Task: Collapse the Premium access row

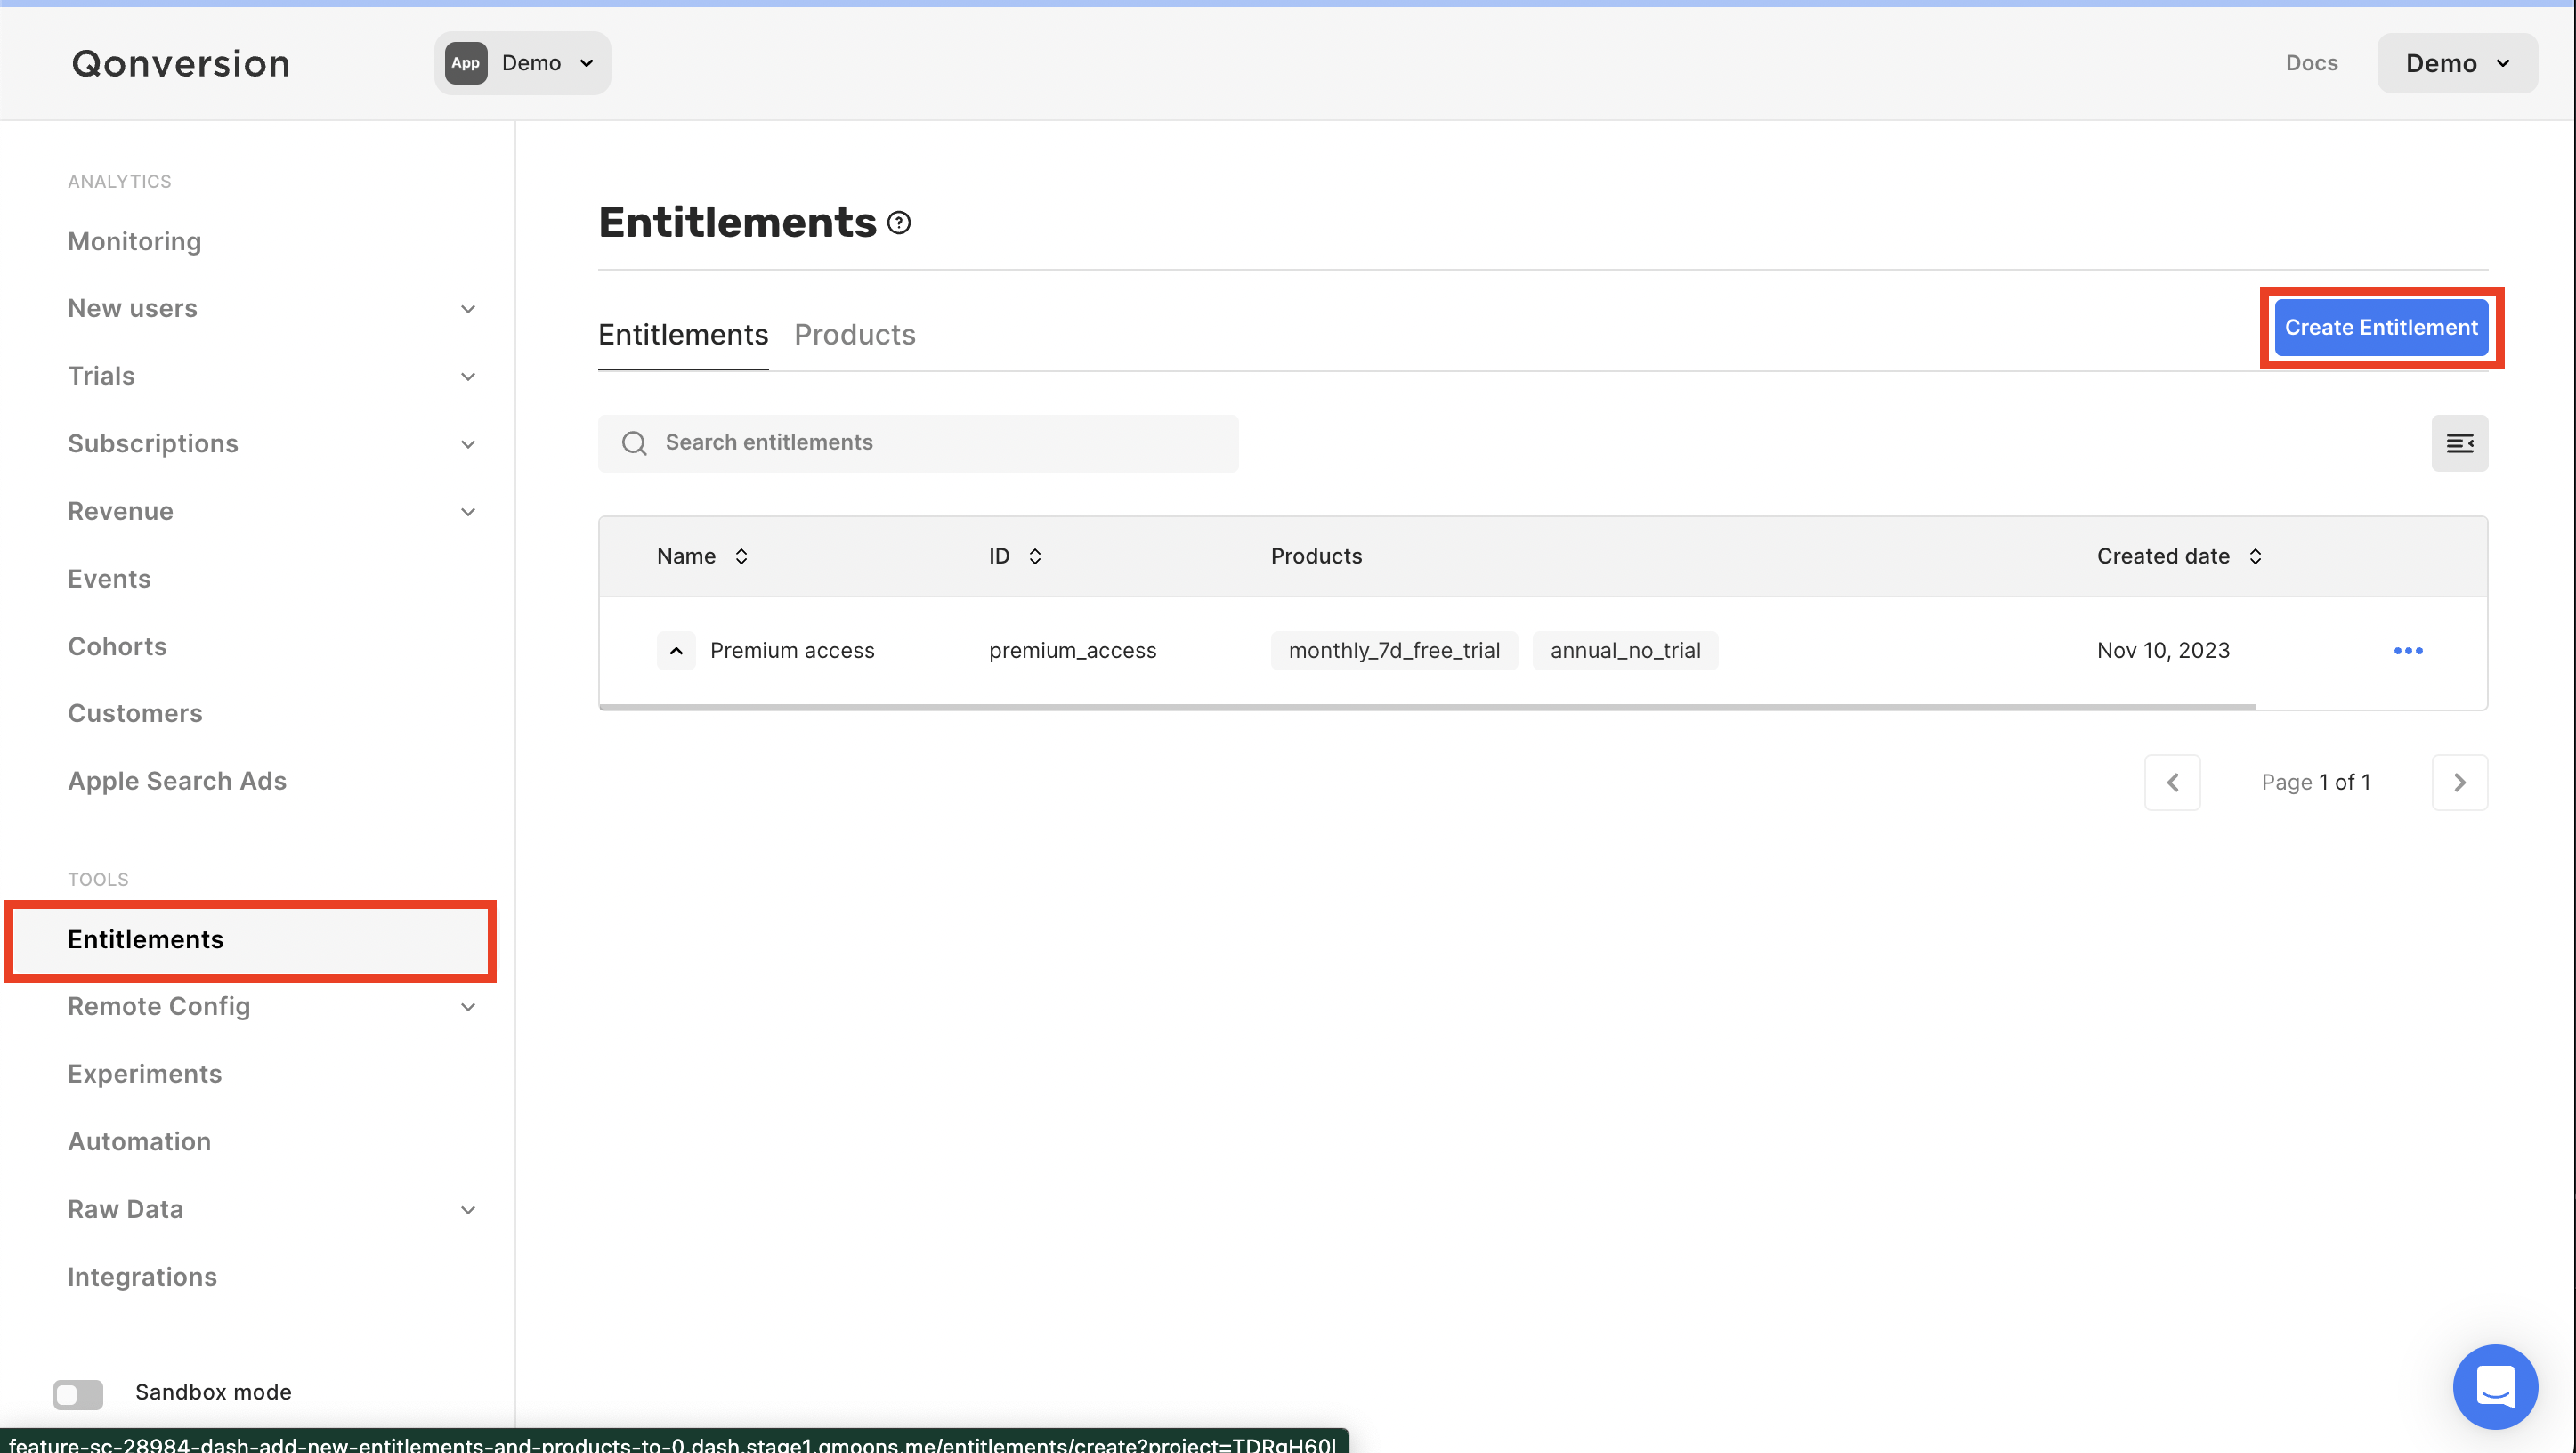Action: 676,651
